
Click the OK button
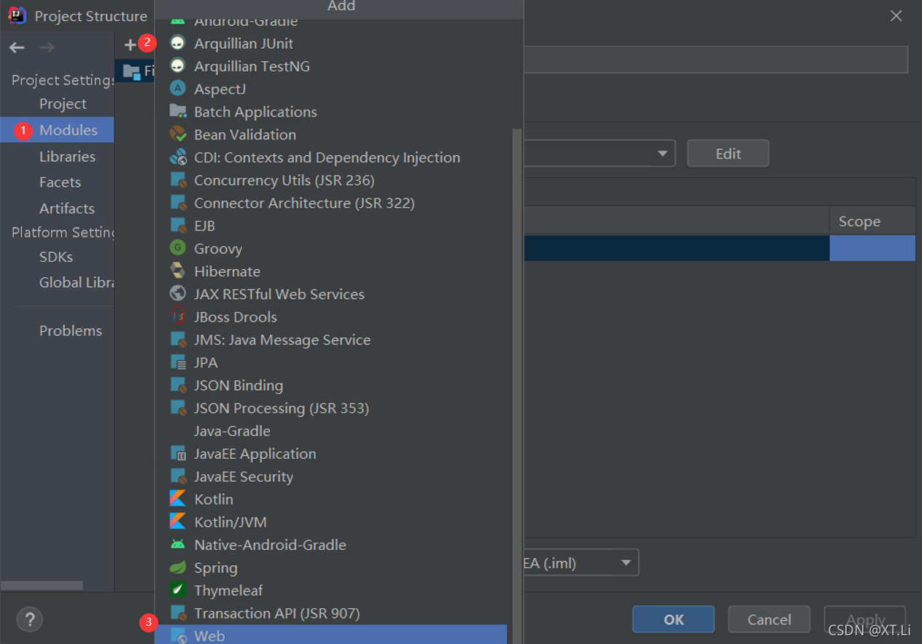tap(673, 620)
